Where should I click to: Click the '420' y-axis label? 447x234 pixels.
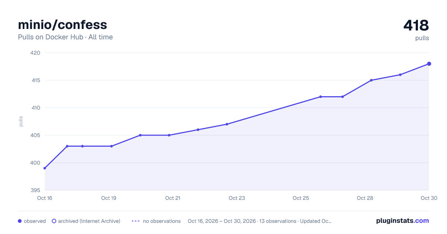[x=35, y=53]
